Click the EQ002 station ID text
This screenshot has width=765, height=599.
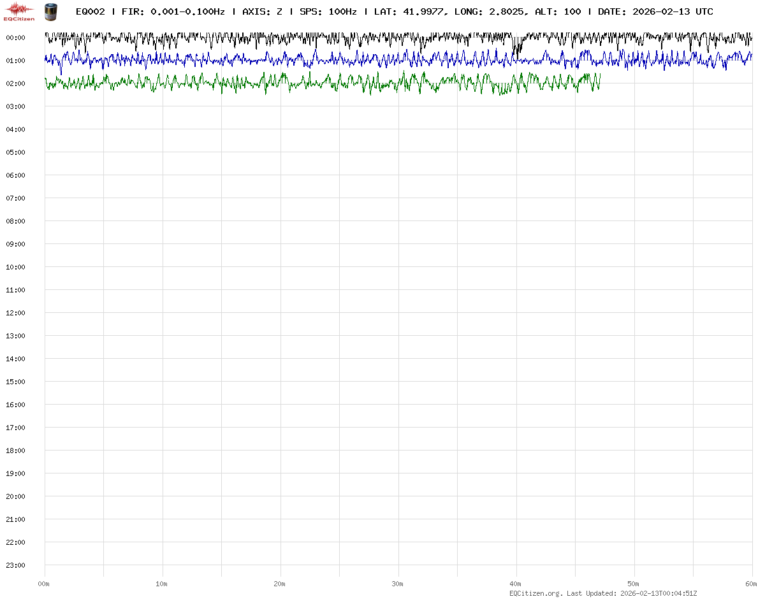pos(90,11)
